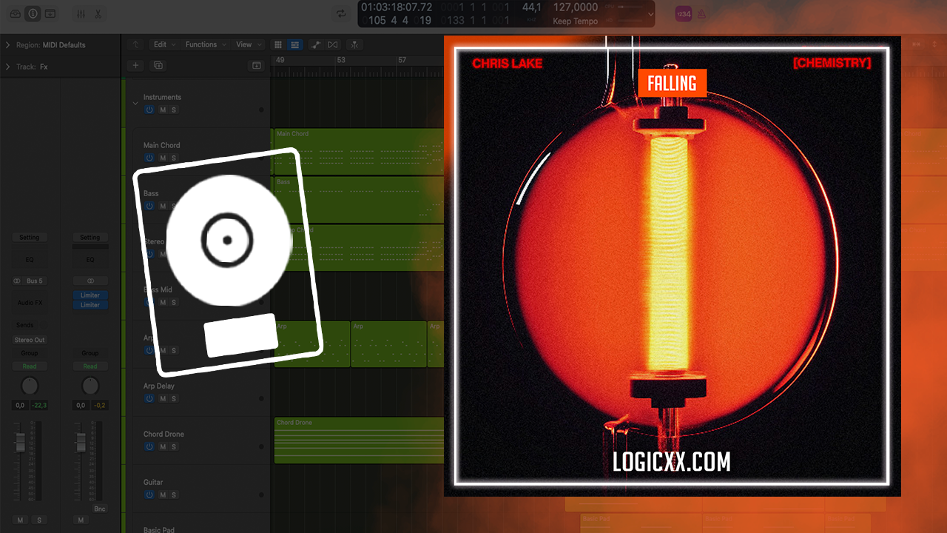This screenshot has height=533, width=947.
Task: Click the back-arrow icon left of Edit
Action: (135, 44)
